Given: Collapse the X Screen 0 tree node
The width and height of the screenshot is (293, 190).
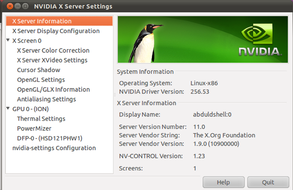Looking at the screenshot, I should (x=8, y=41).
